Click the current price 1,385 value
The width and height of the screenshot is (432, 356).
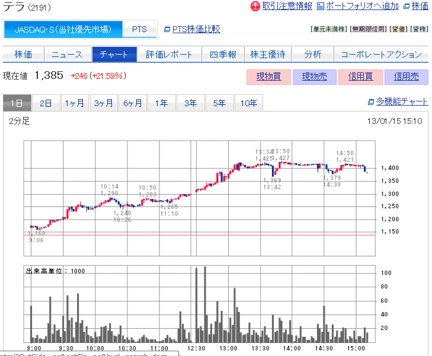[x=49, y=75]
